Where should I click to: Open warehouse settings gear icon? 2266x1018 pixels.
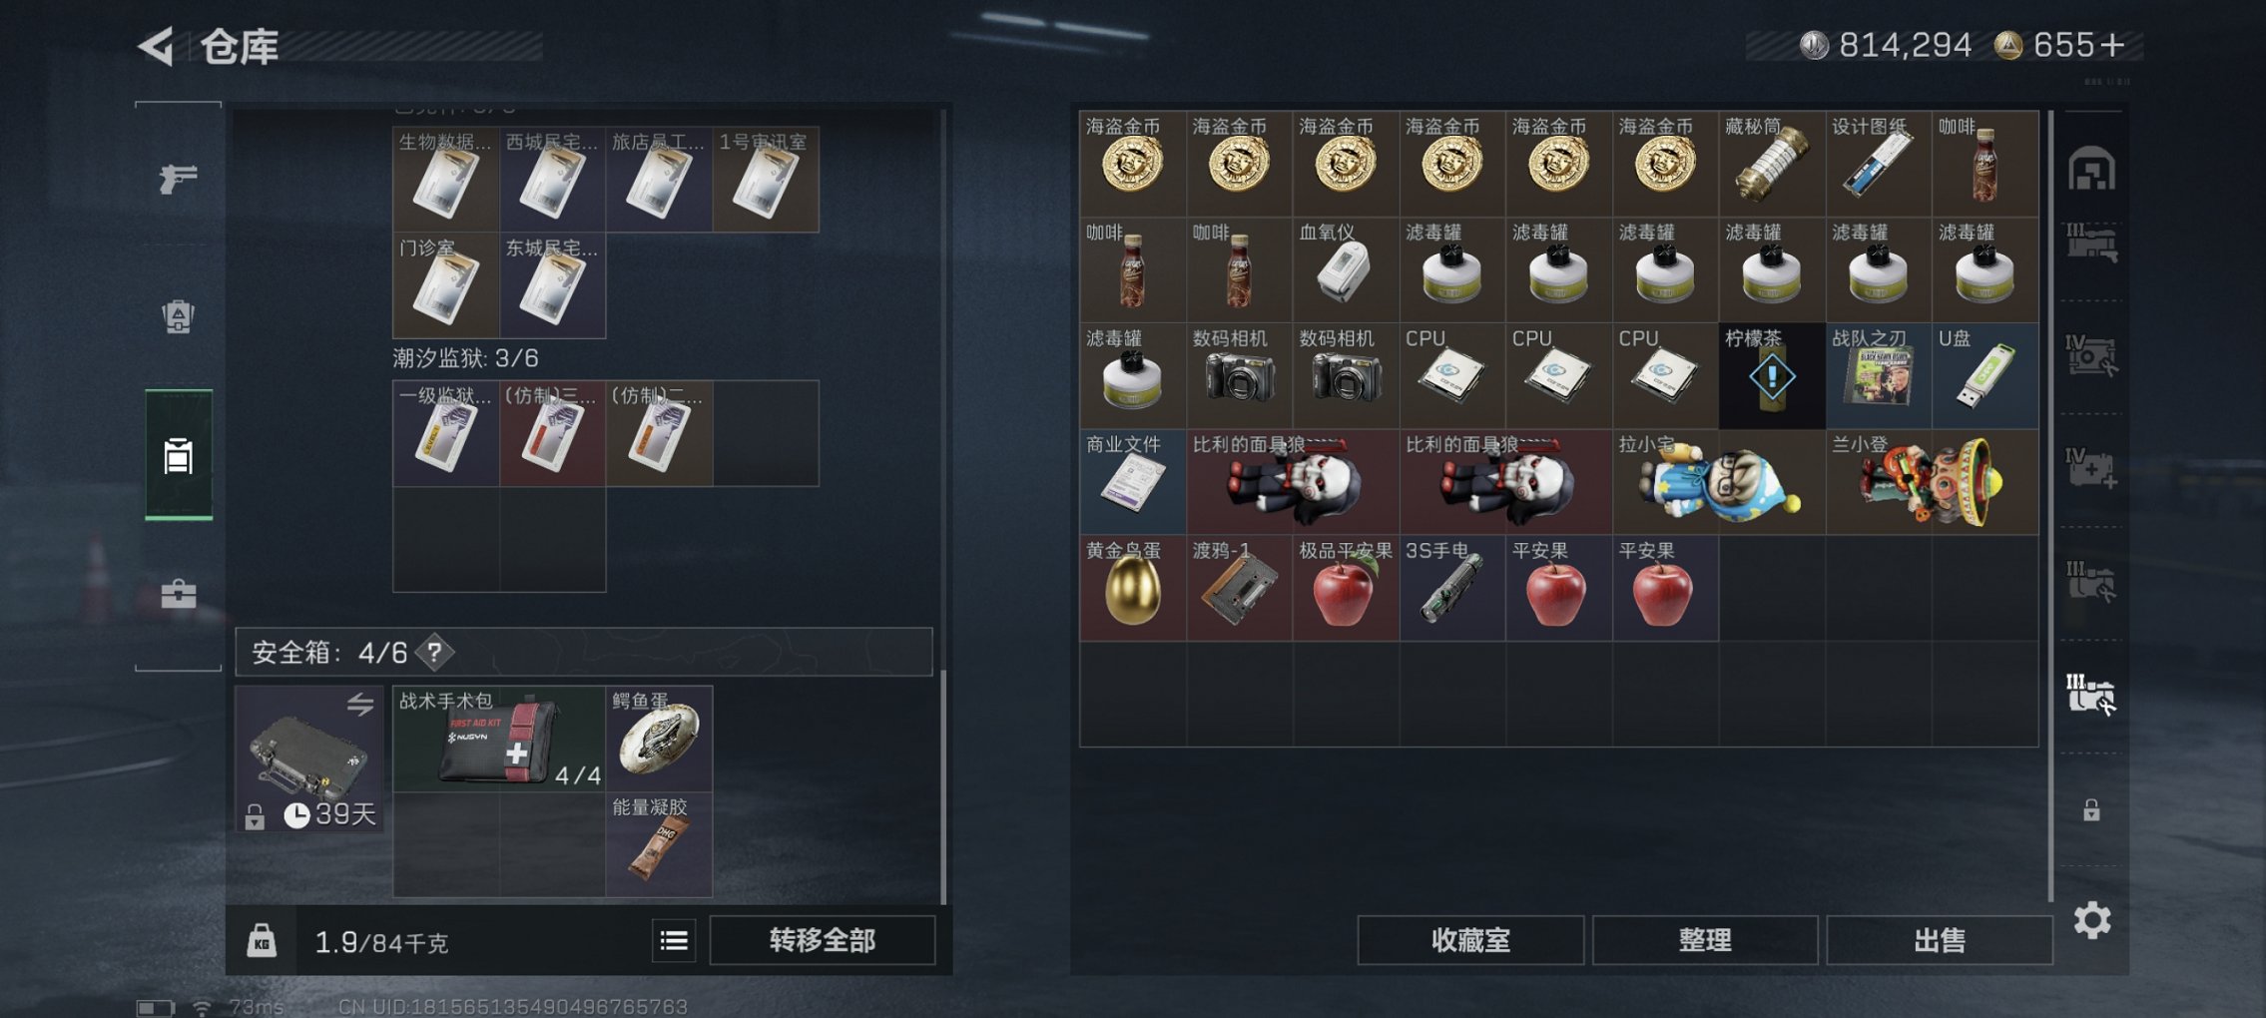(x=2091, y=920)
